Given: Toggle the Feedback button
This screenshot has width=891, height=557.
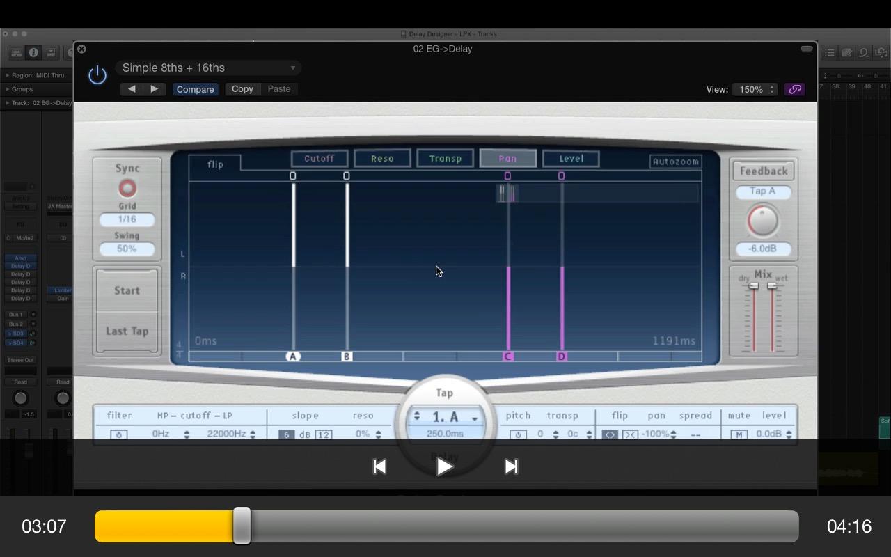Looking at the screenshot, I should (x=764, y=171).
